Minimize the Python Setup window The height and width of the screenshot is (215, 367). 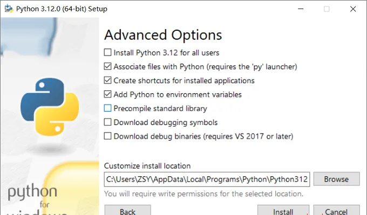(x=301, y=9)
